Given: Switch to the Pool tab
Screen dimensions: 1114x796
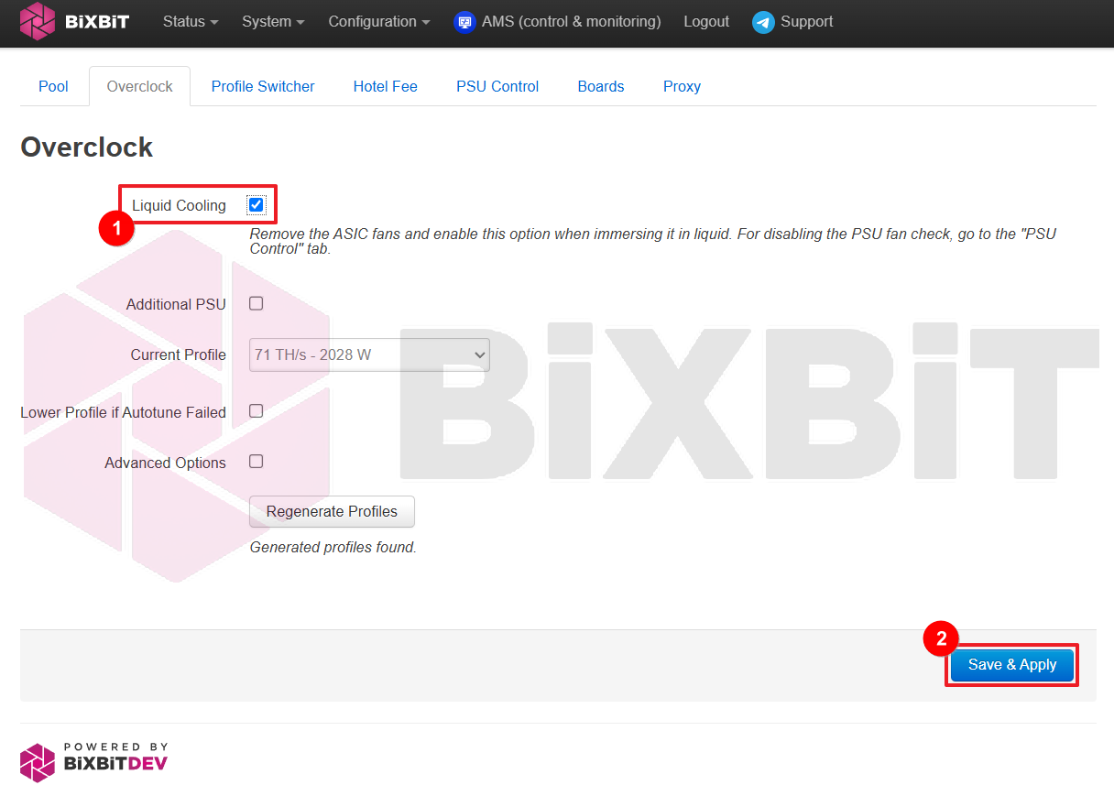Looking at the screenshot, I should [x=53, y=86].
